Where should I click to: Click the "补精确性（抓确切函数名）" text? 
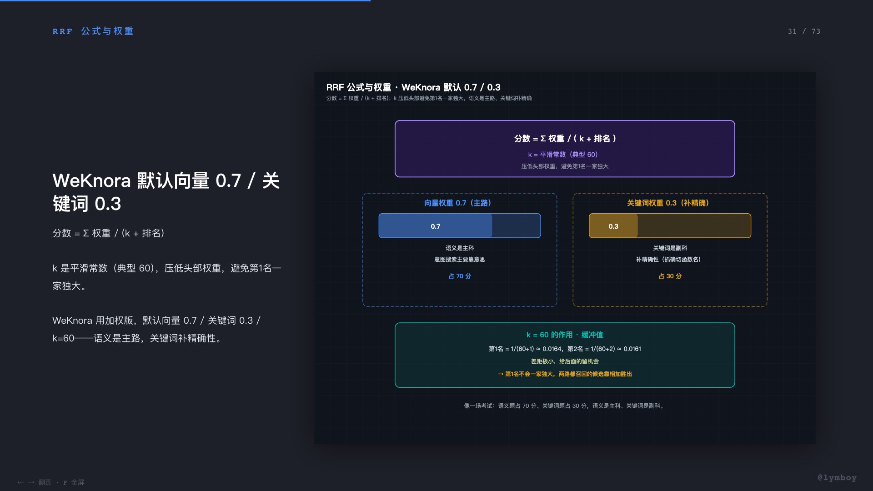click(x=670, y=260)
